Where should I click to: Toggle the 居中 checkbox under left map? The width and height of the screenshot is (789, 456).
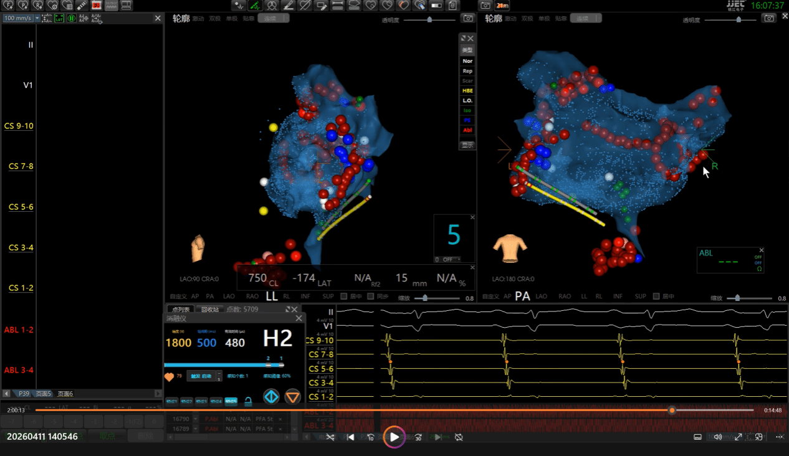344,297
